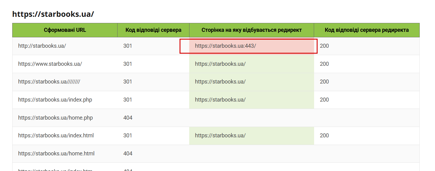Click 301 code in index.html row
The width and height of the screenshot is (435, 171).
click(x=128, y=136)
